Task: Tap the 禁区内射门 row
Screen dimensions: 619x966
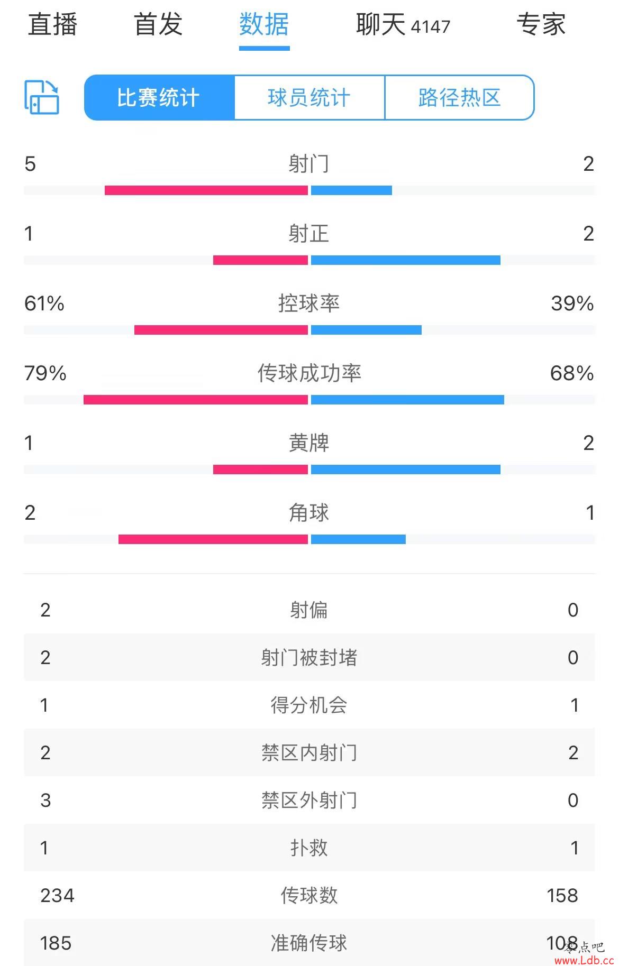Action: 309,752
